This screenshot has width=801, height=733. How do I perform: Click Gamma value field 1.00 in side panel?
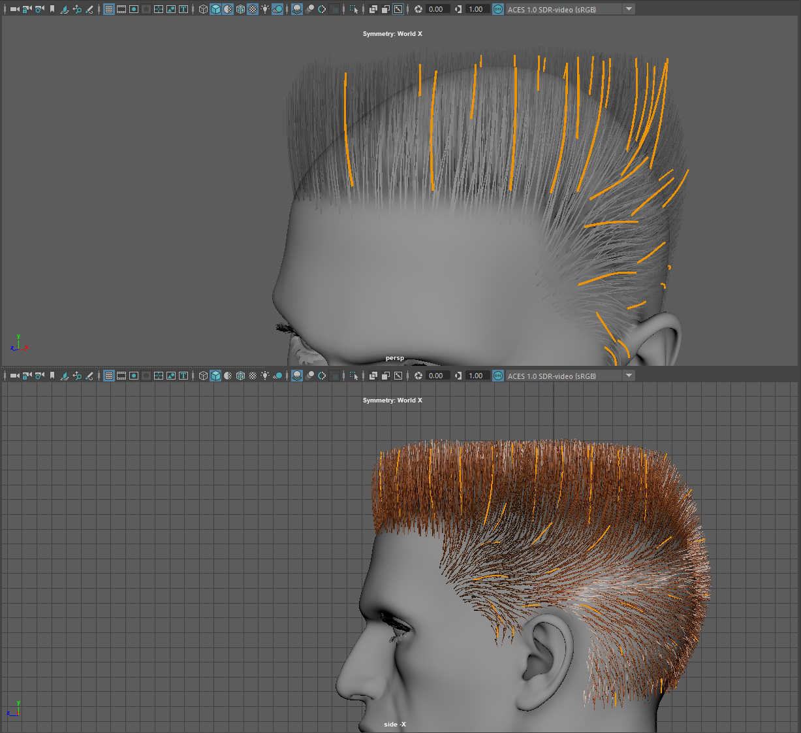478,376
